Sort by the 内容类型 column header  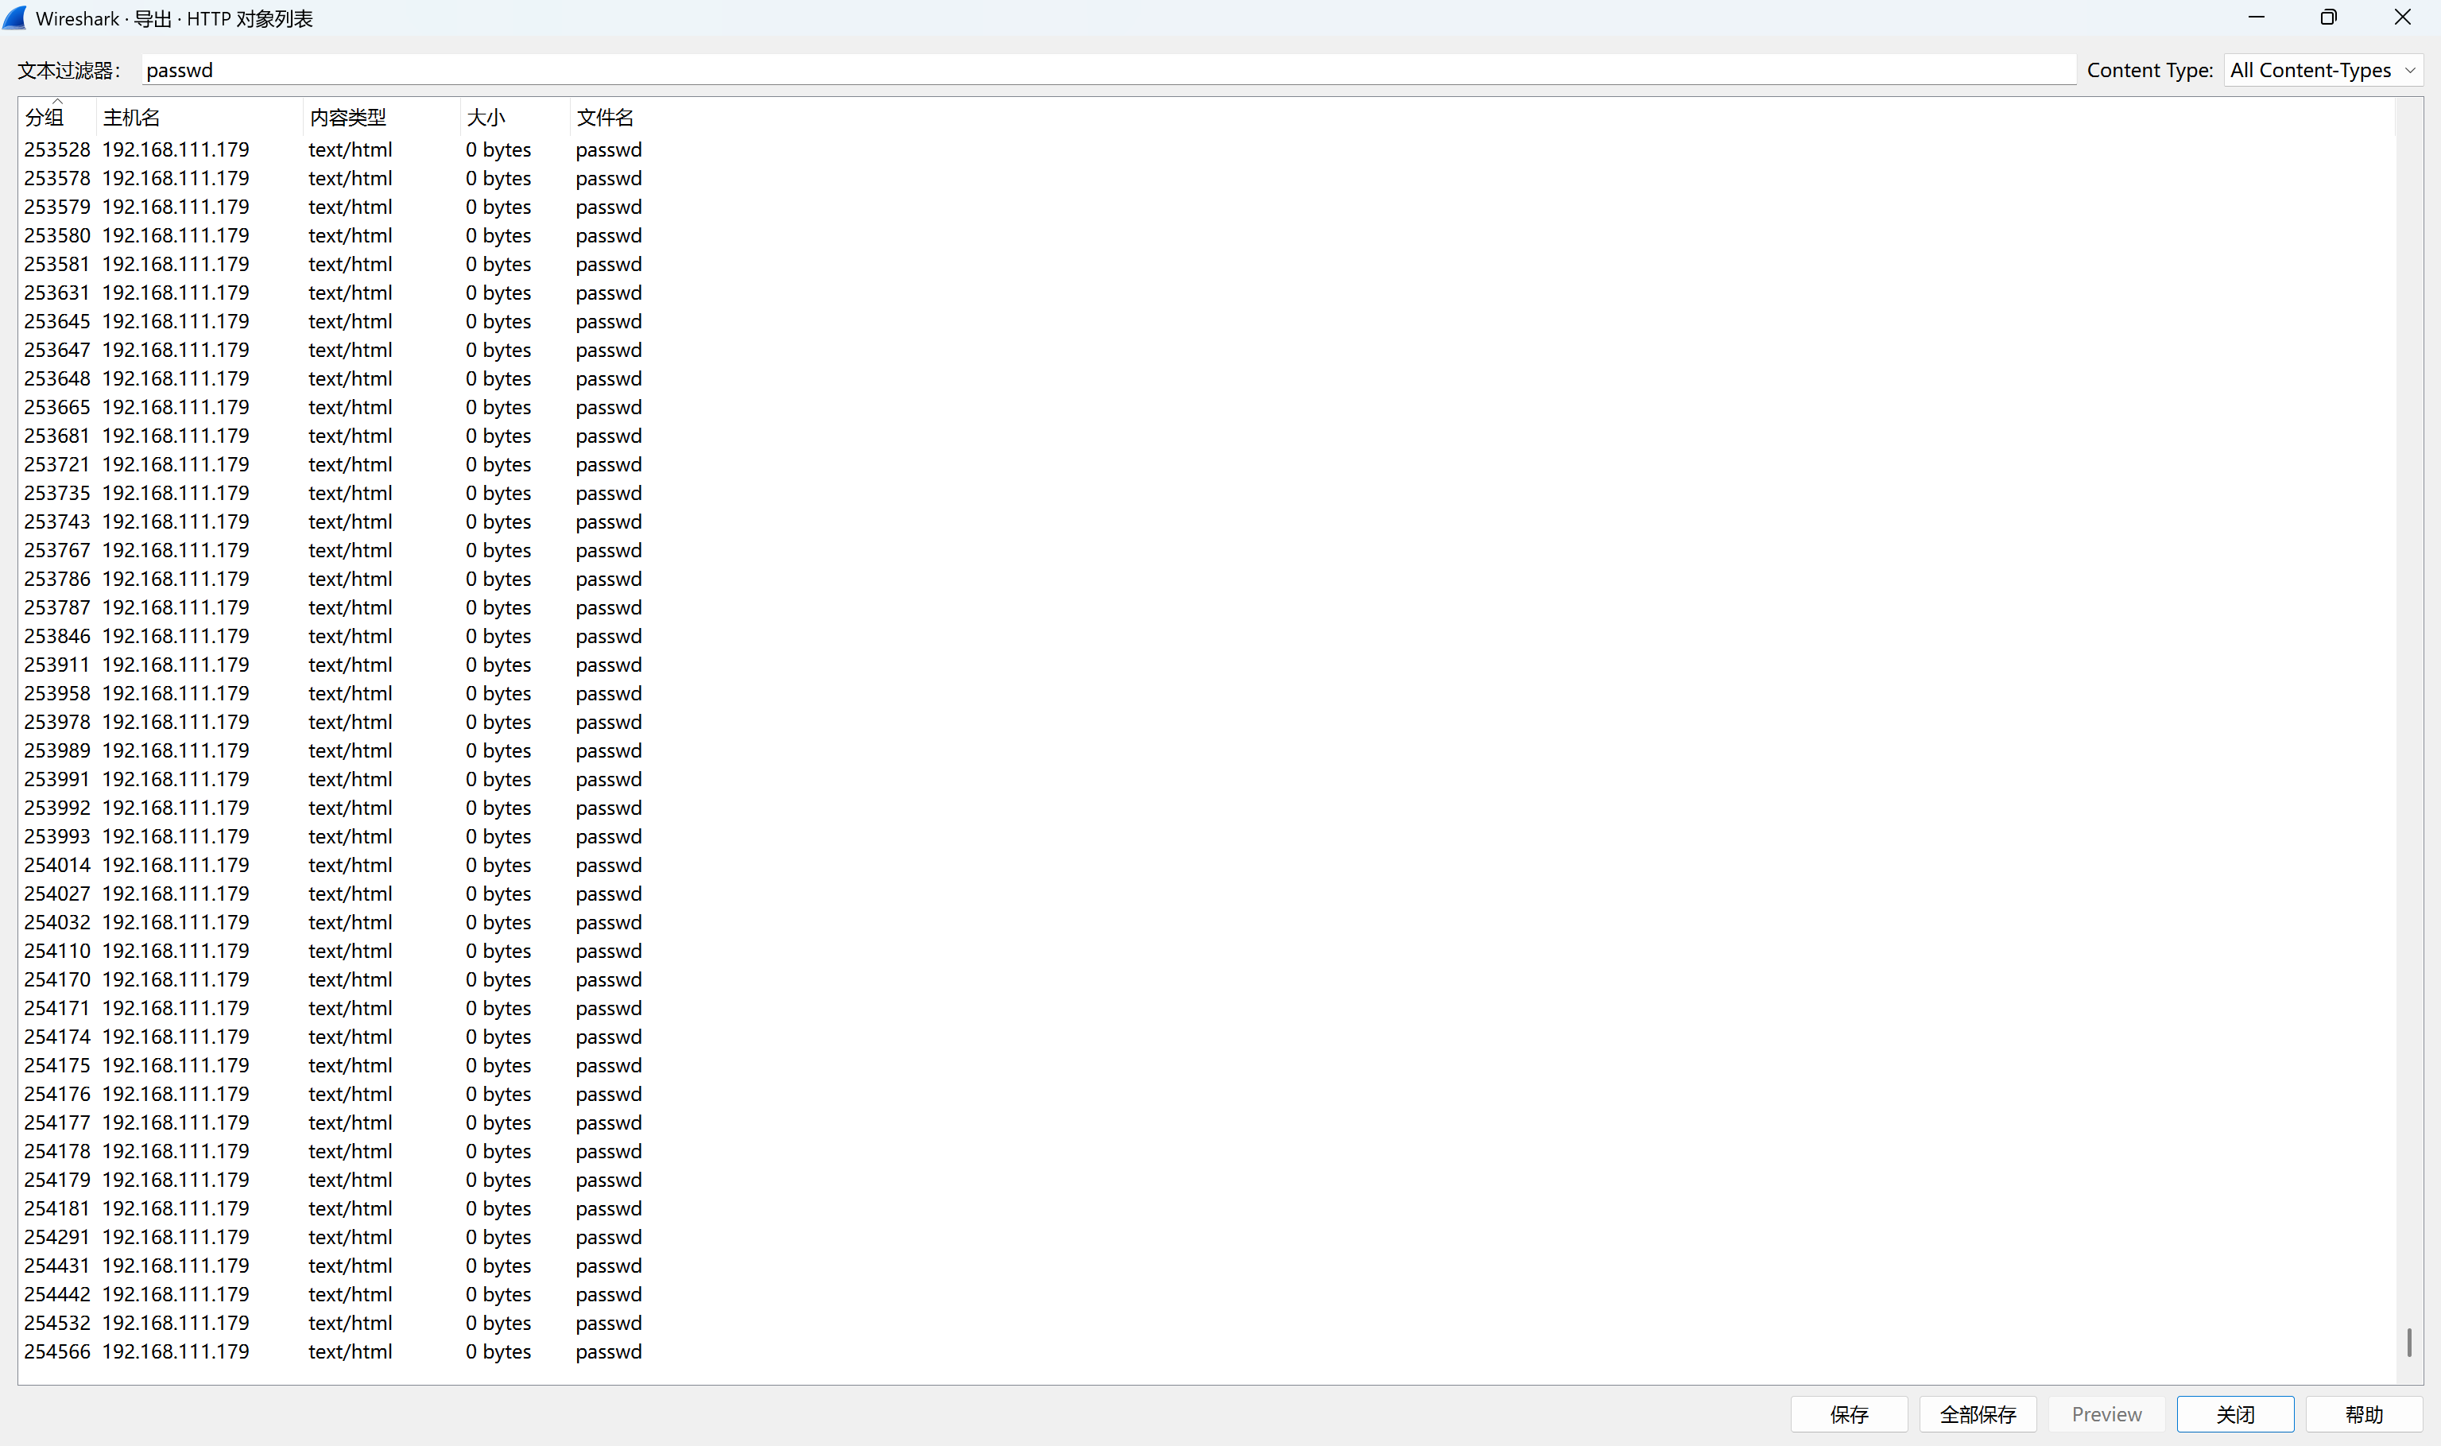347,118
